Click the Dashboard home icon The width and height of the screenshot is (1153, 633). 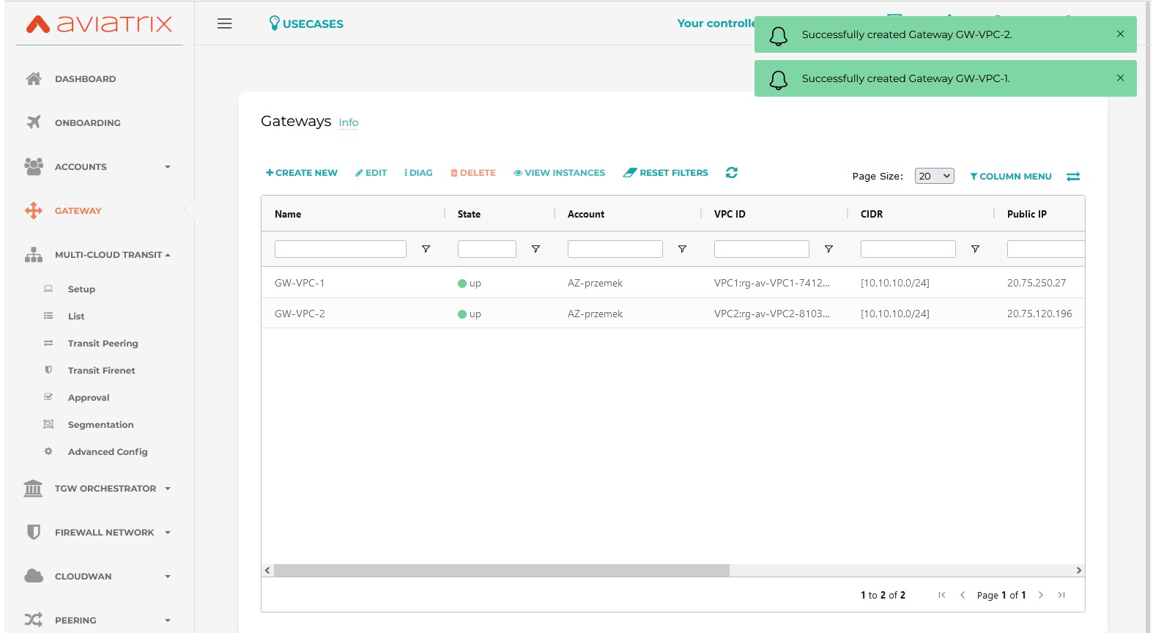coord(34,78)
